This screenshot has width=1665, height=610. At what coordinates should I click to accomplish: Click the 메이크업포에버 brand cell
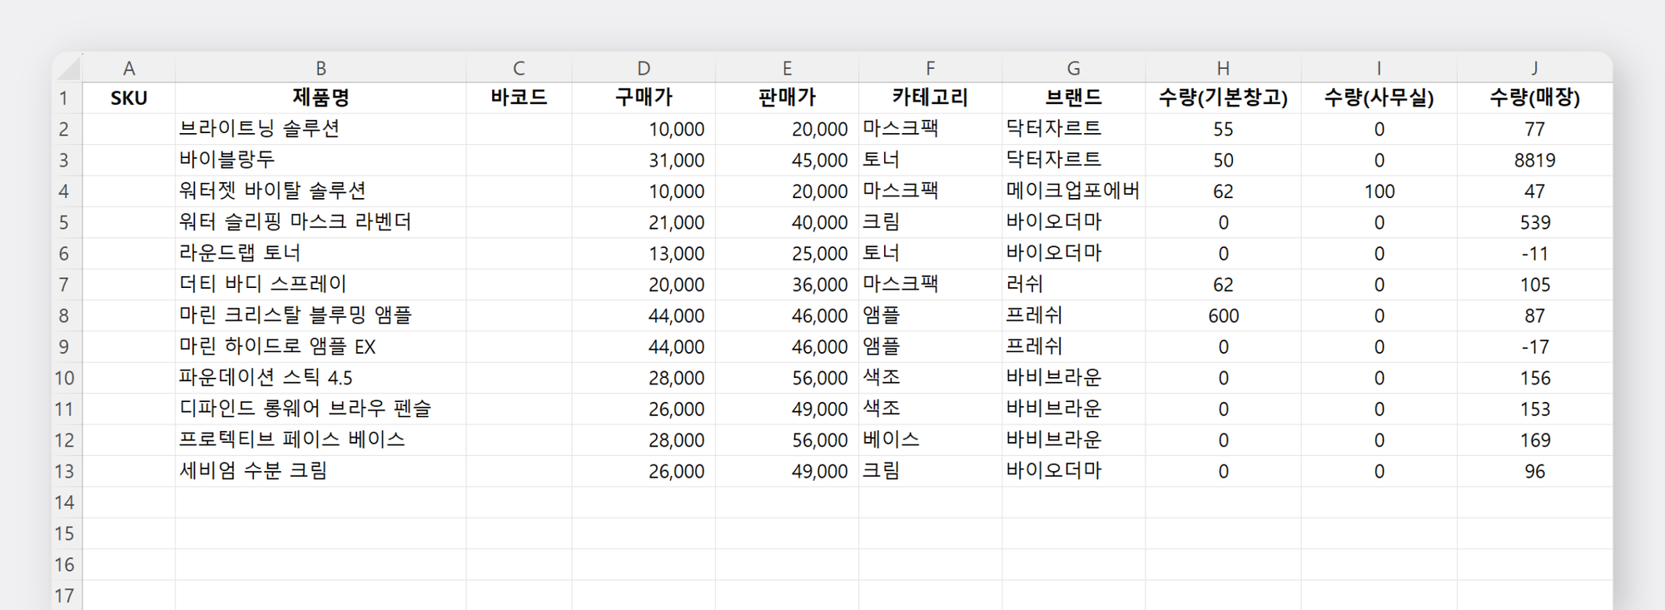[x=1073, y=191]
